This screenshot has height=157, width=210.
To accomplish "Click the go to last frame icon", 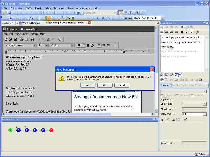I will point(103,18).
